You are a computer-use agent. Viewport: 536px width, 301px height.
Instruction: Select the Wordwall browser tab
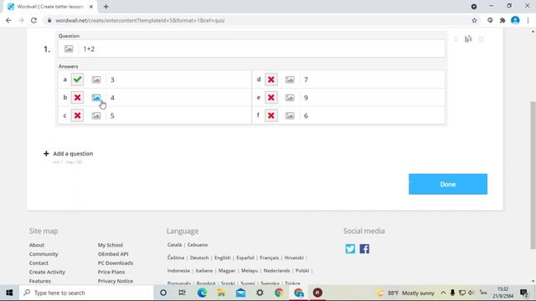pos(50,7)
